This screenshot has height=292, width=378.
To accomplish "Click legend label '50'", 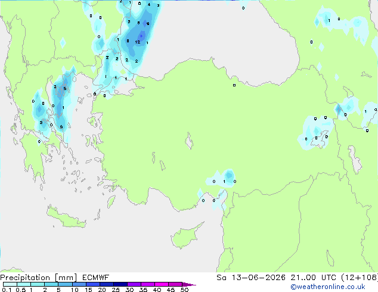I will [x=184, y=290].
